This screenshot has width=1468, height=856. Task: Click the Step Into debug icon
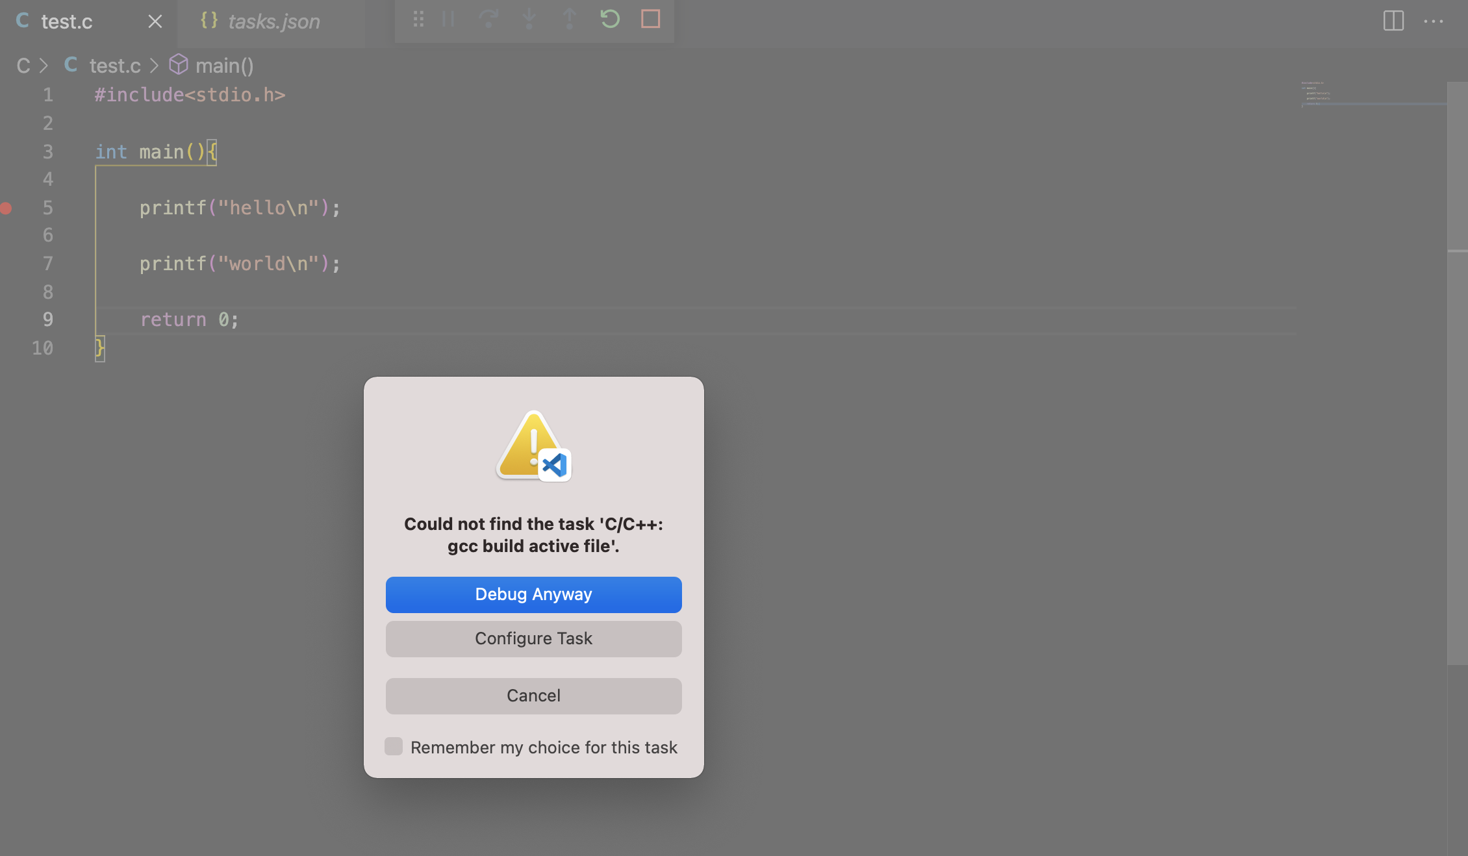pyautogui.click(x=529, y=19)
